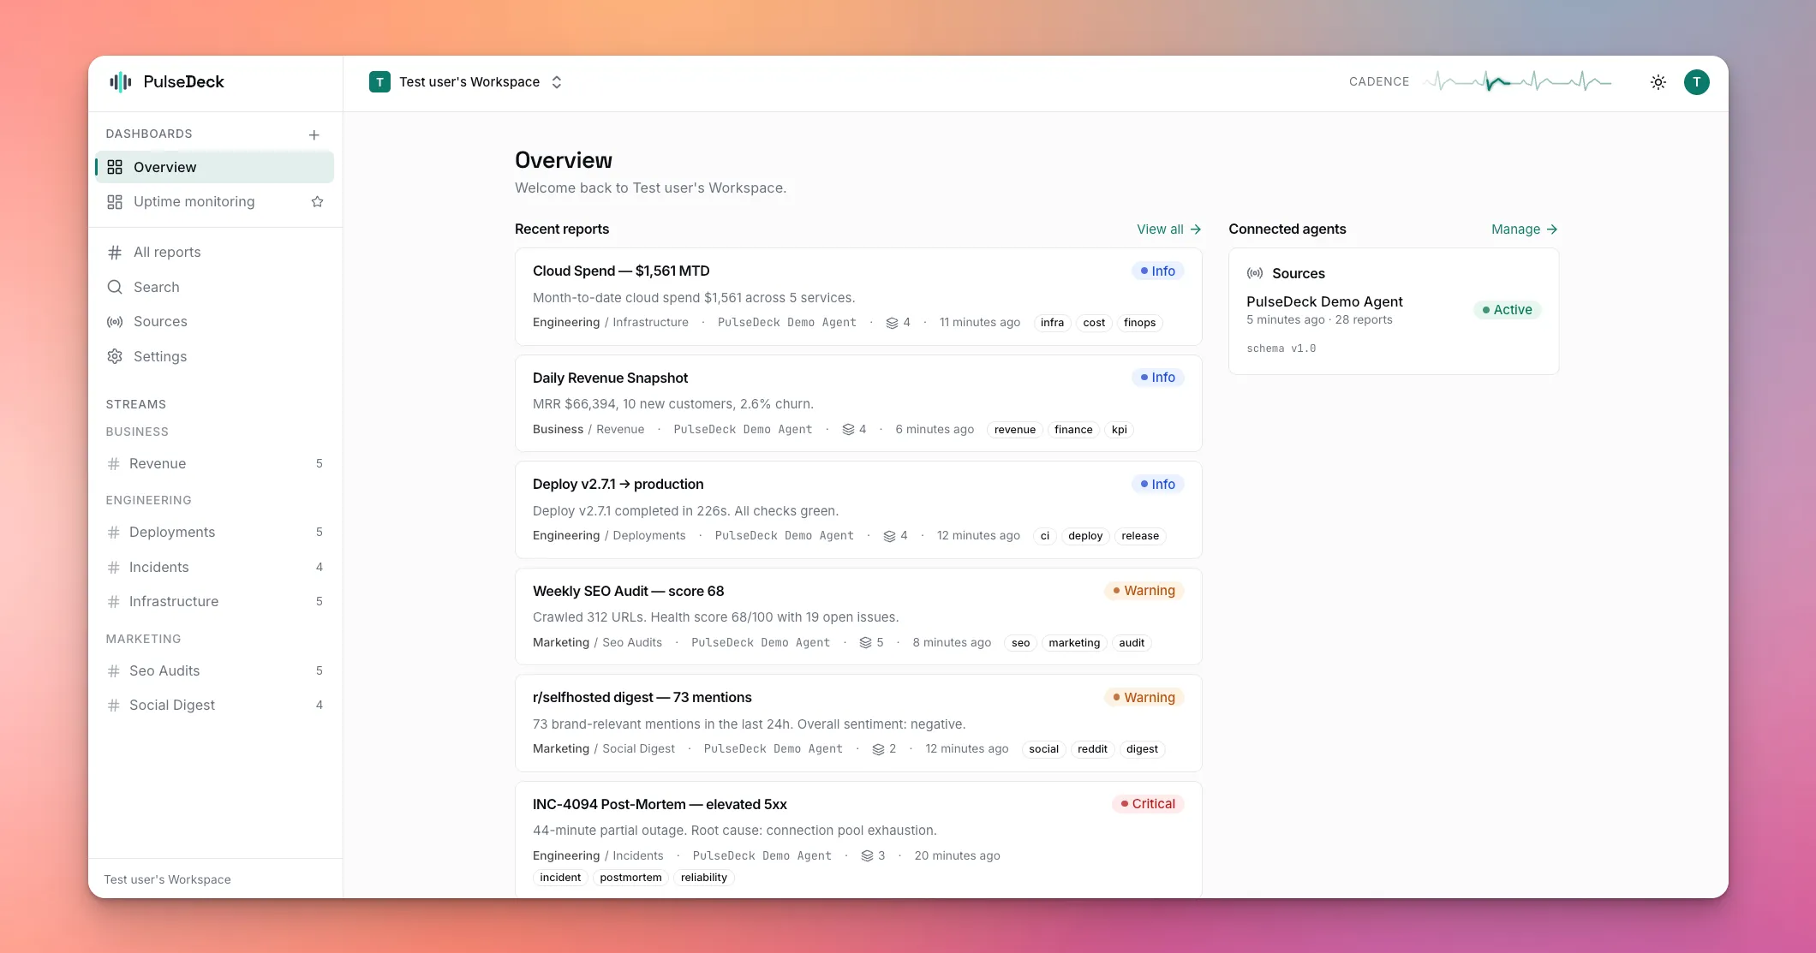This screenshot has height=953, width=1816.
Task: Open the user avatar menu
Action: point(1697,82)
